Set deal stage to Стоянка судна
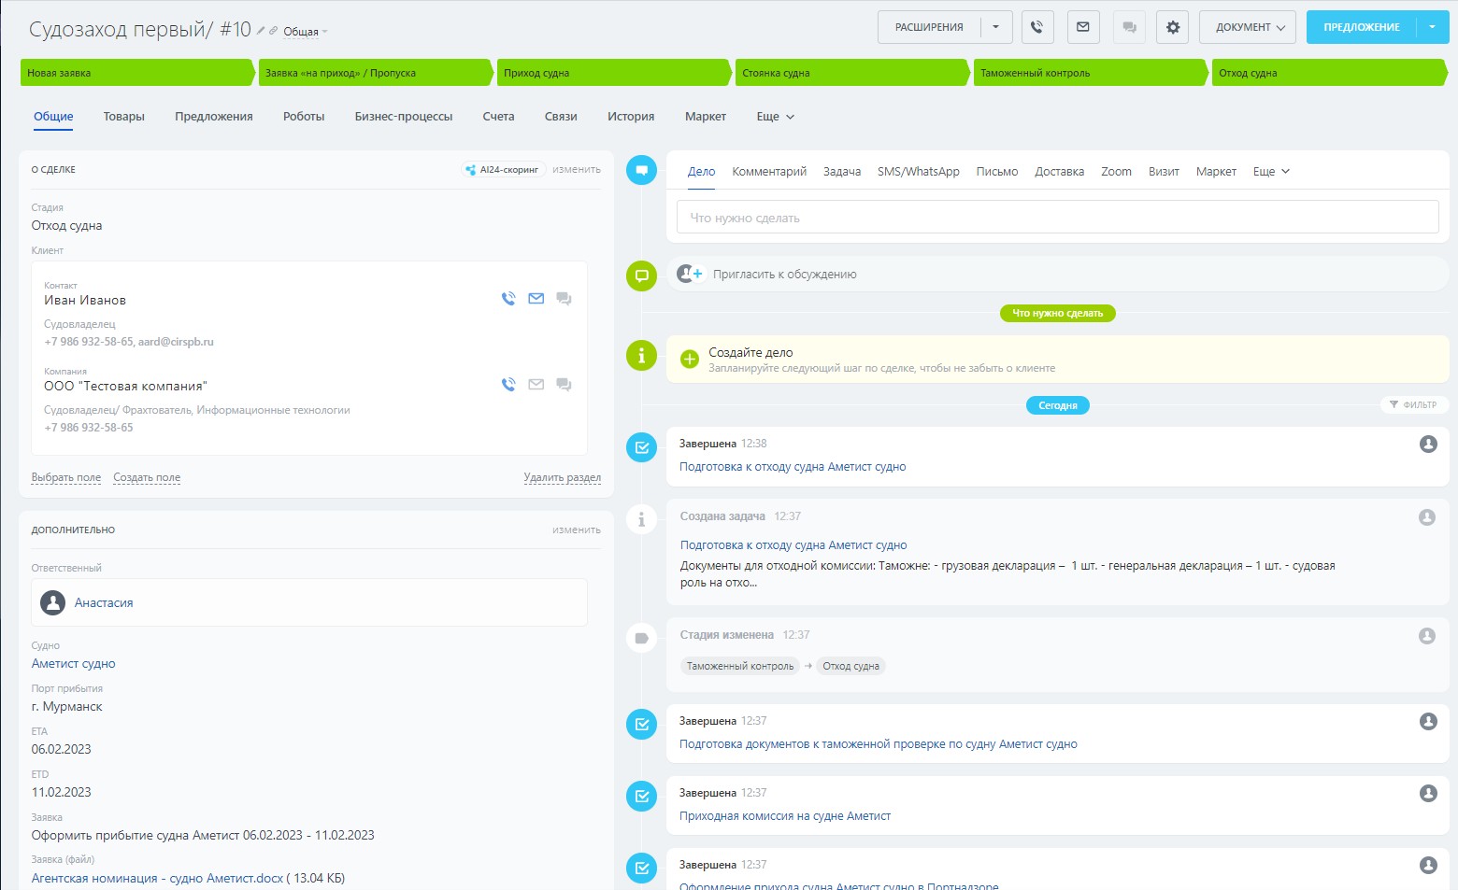 [851, 73]
